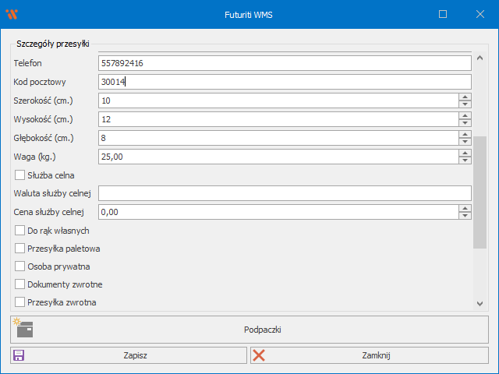Click the Waluta służby celnej text field
Screen dimensions: 499x374
(x=285, y=193)
